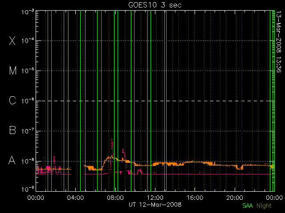Click the UT 12-Mar-2008 axis caption

(x=155, y=205)
